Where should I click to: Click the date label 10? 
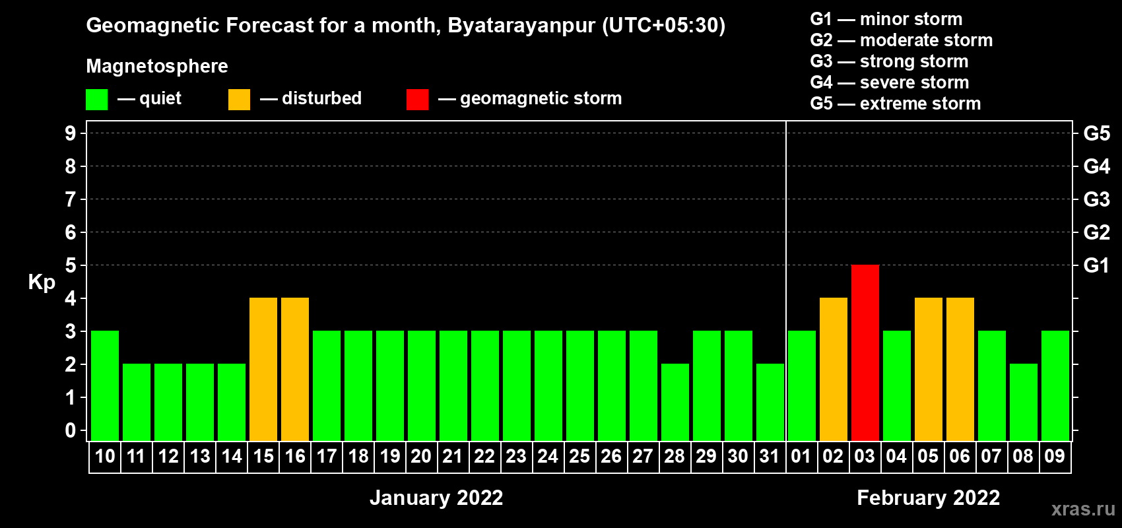(x=105, y=457)
